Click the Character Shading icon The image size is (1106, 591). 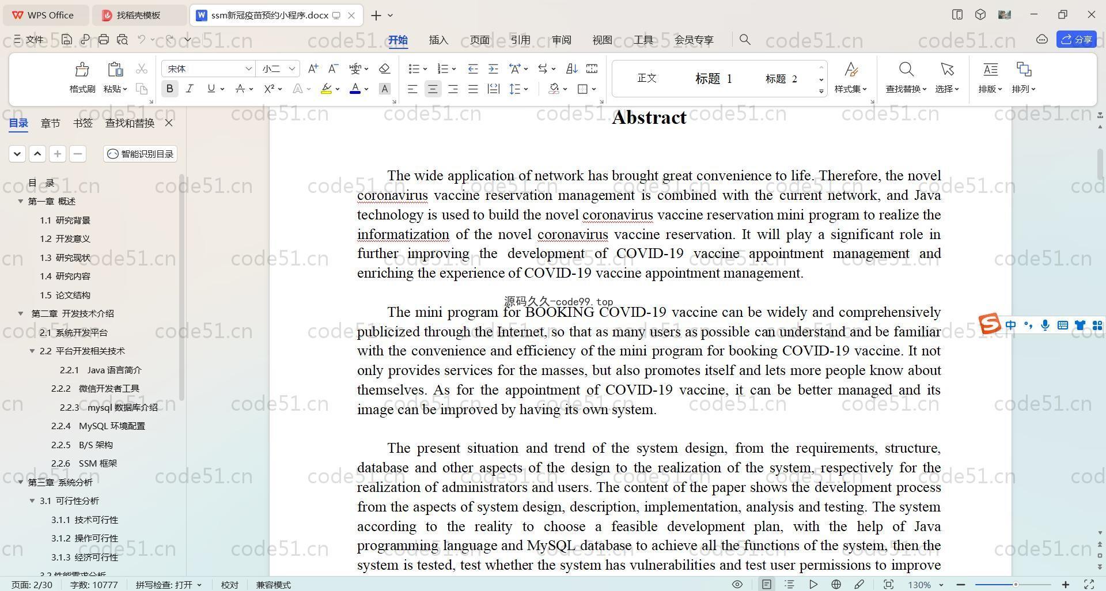(x=385, y=89)
